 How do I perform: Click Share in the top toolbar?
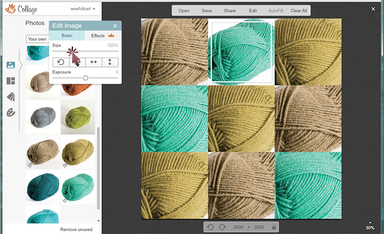pos(230,11)
